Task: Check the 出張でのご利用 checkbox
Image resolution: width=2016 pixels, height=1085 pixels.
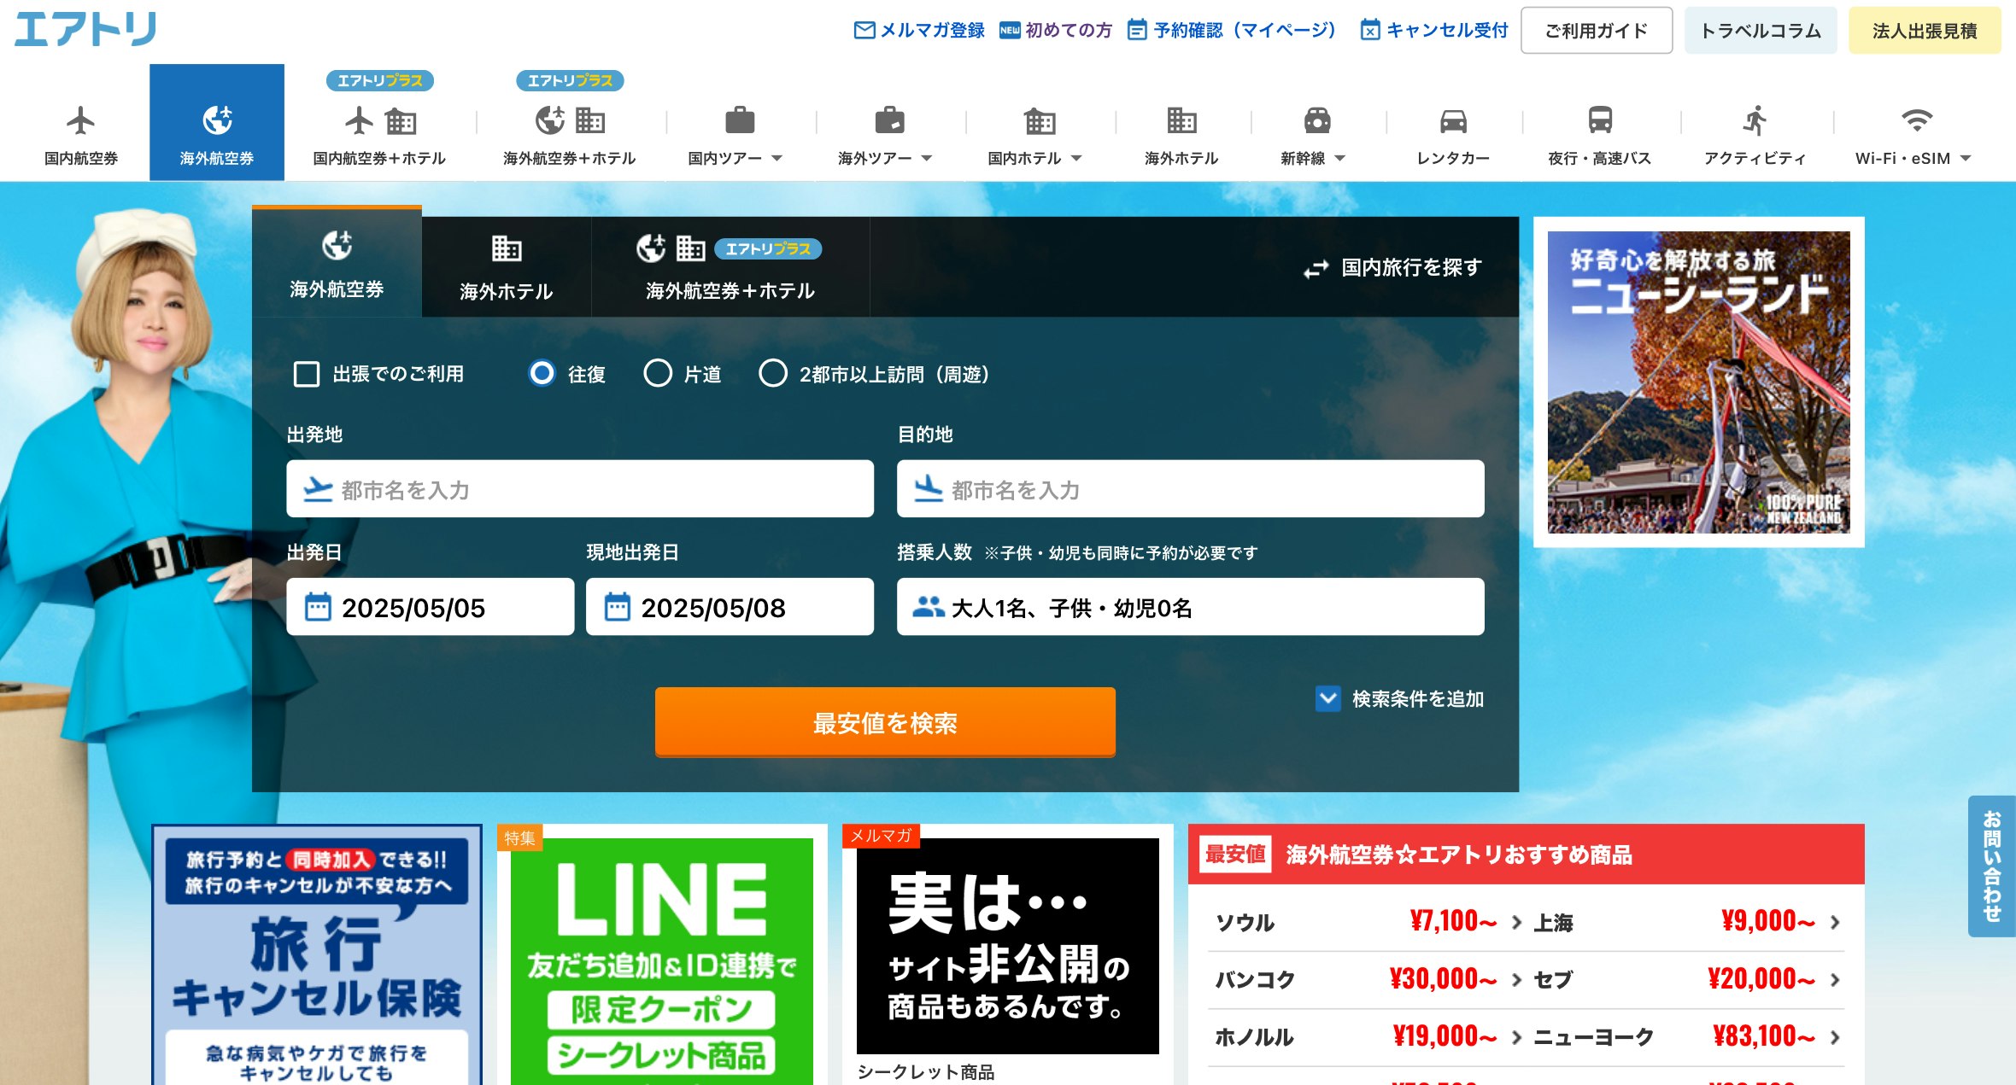Action: [306, 374]
